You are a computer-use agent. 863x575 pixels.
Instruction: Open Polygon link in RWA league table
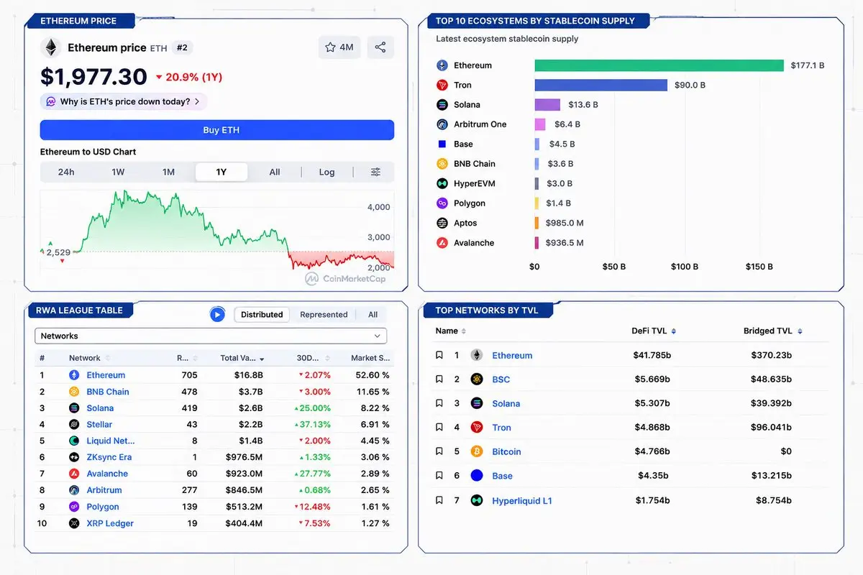103,507
